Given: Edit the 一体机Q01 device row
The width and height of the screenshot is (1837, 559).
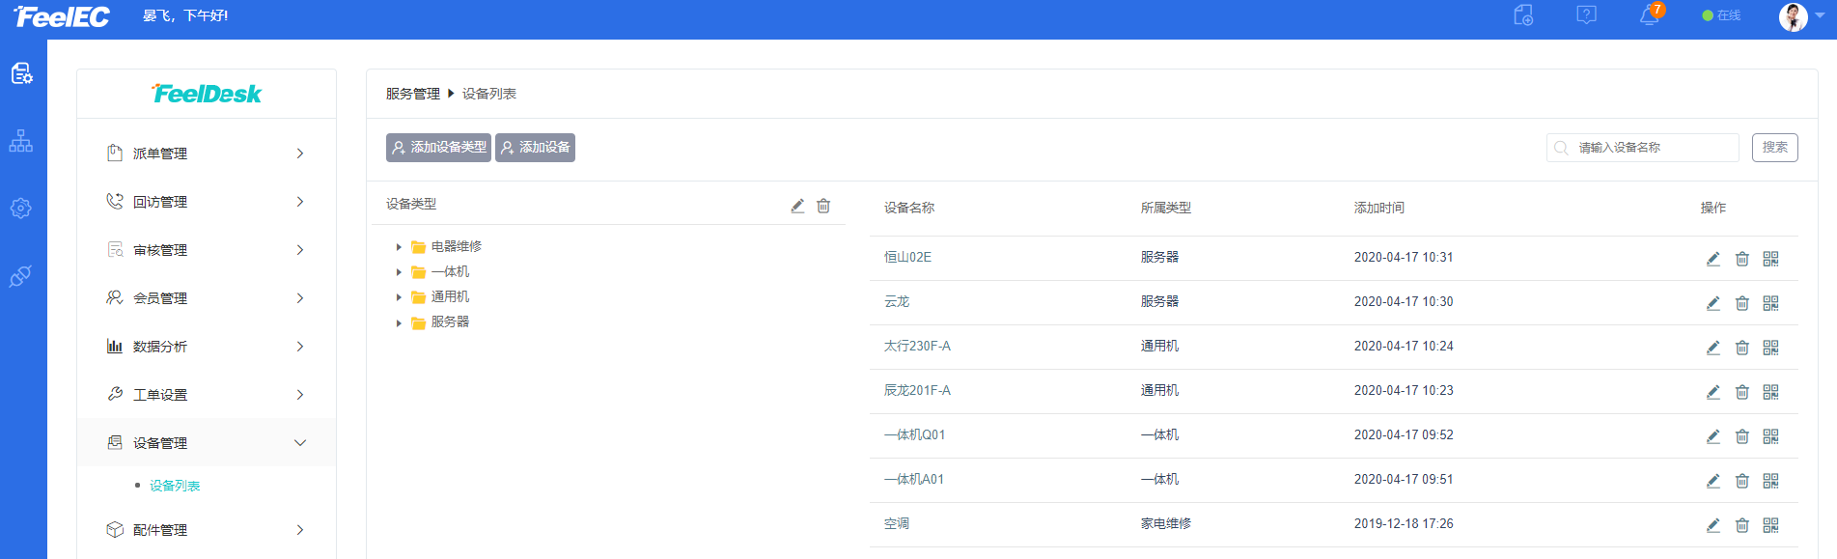Looking at the screenshot, I should (1713, 436).
